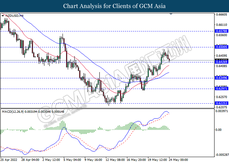Click the 12 May 08:00 time label
This screenshot has width=229, height=163.
(115, 160)
